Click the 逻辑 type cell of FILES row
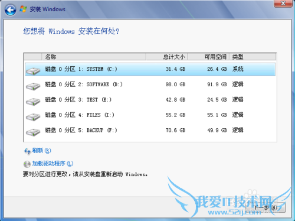 click(x=238, y=115)
